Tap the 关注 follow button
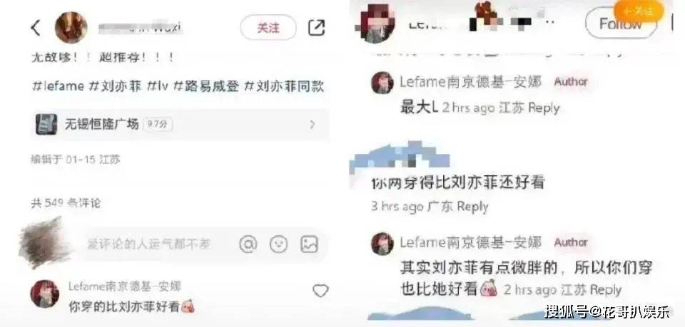This screenshot has width=685, height=327. coord(268,28)
